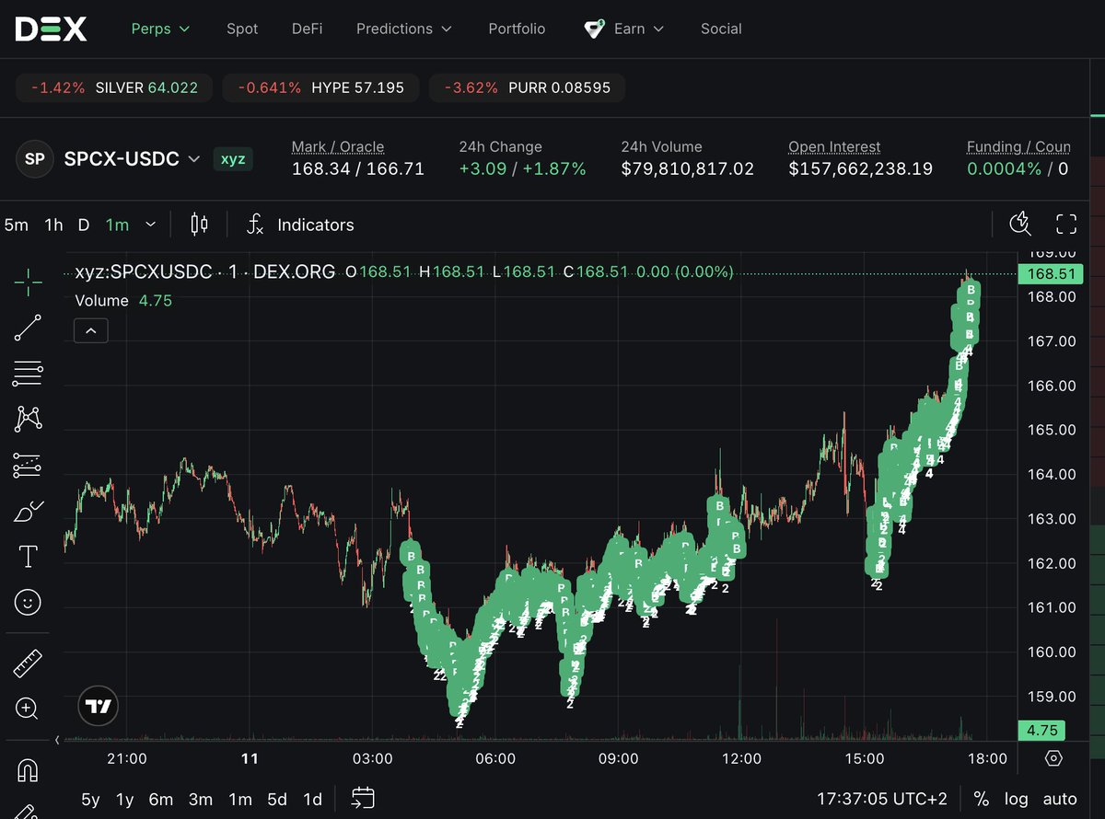Image resolution: width=1105 pixels, height=819 pixels.
Task: Open the DeFi tab
Action: [308, 29]
